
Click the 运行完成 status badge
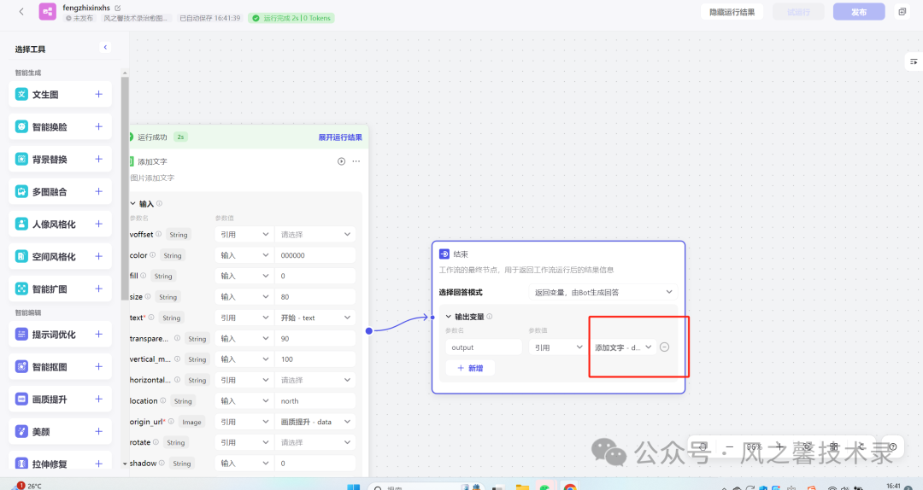coord(291,18)
